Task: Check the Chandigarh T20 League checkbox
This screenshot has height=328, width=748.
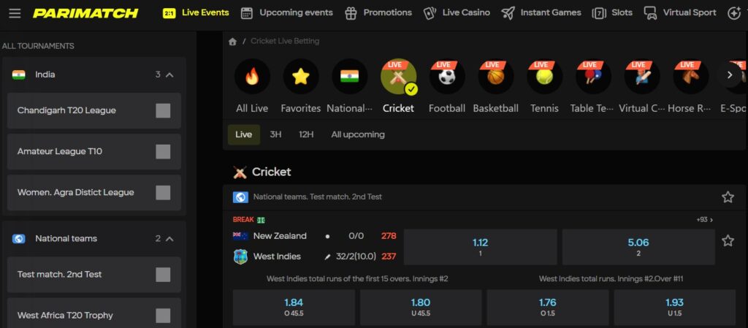Action: pyautogui.click(x=163, y=110)
